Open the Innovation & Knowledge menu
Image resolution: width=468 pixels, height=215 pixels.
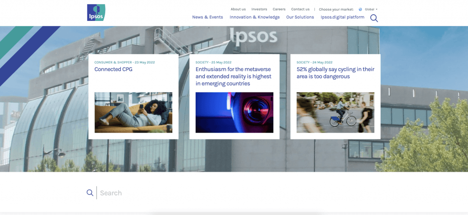coord(255,17)
